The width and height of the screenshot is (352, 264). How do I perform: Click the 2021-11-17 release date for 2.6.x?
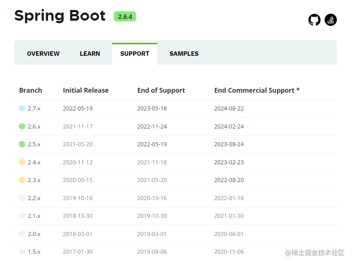click(x=78, y=126)
